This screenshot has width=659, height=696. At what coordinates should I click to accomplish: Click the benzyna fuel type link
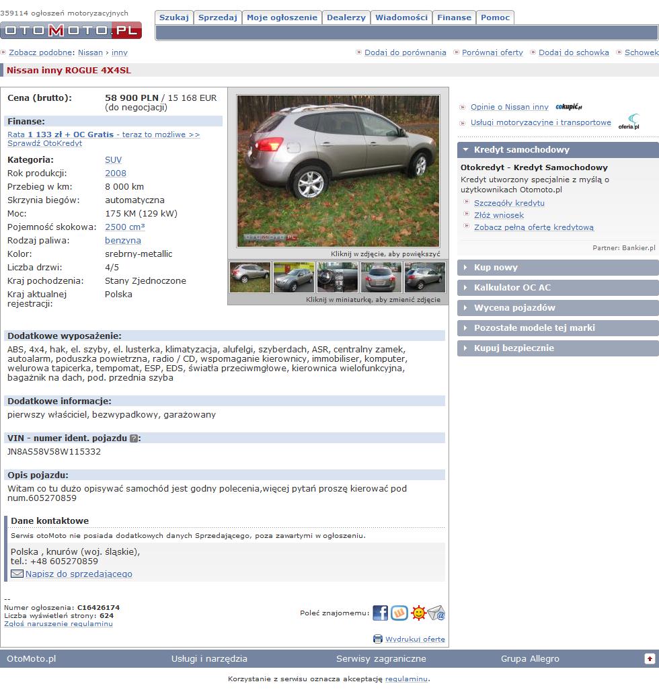point(123,240)
